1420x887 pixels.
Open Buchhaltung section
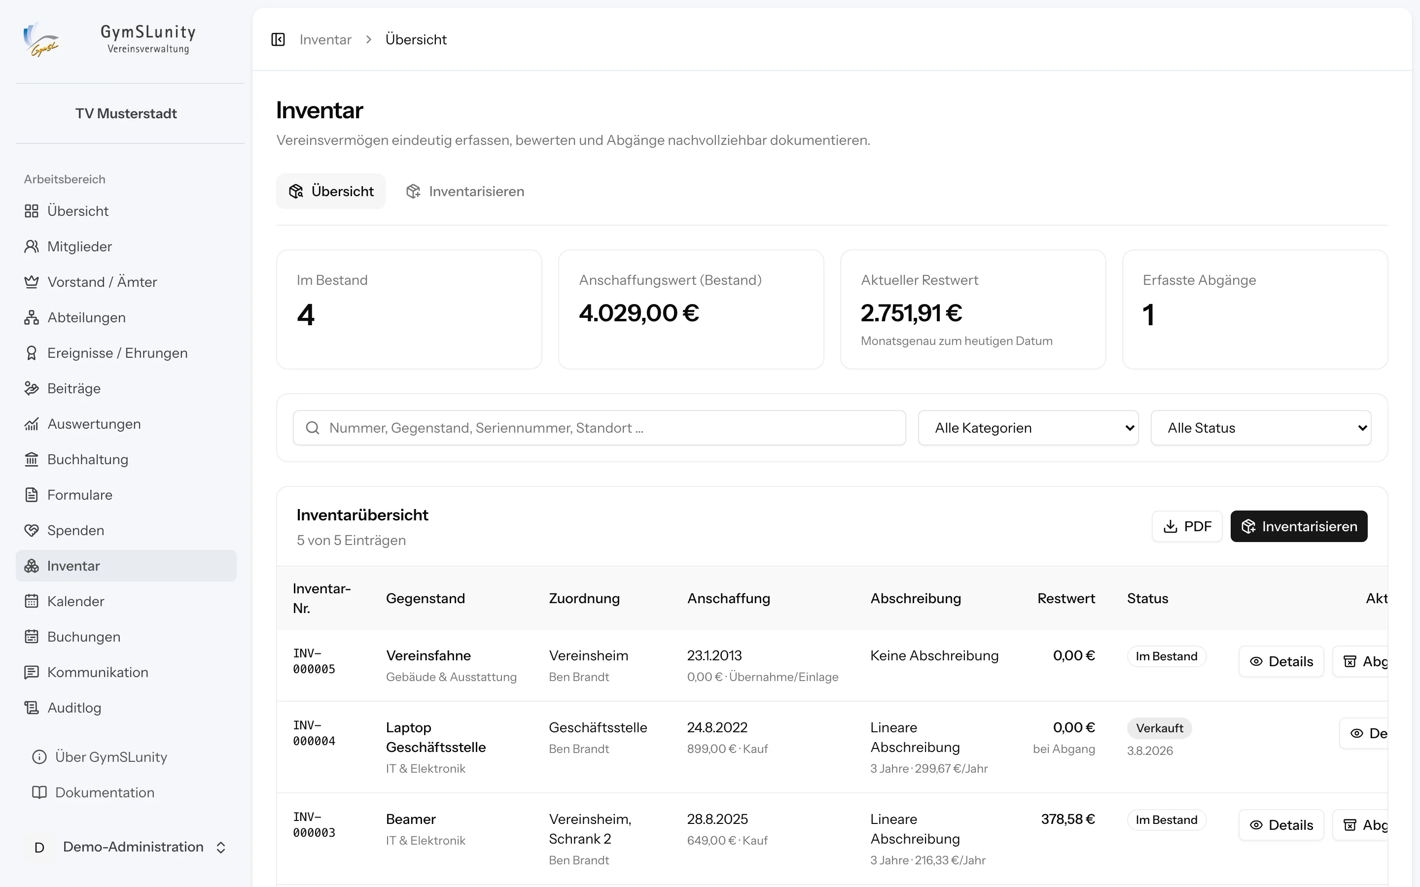tap(126, 459)
